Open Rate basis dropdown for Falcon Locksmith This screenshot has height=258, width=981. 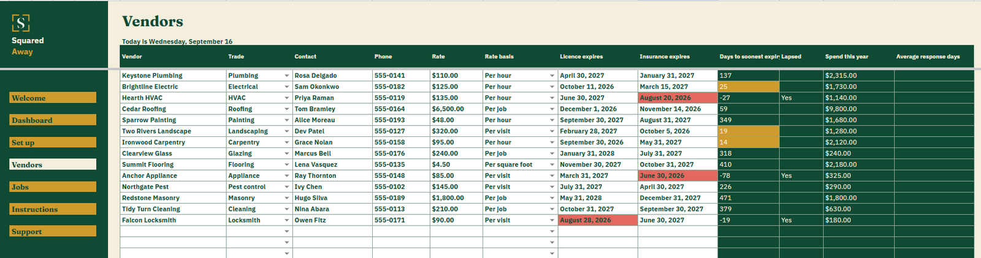(x=552, y=220)
